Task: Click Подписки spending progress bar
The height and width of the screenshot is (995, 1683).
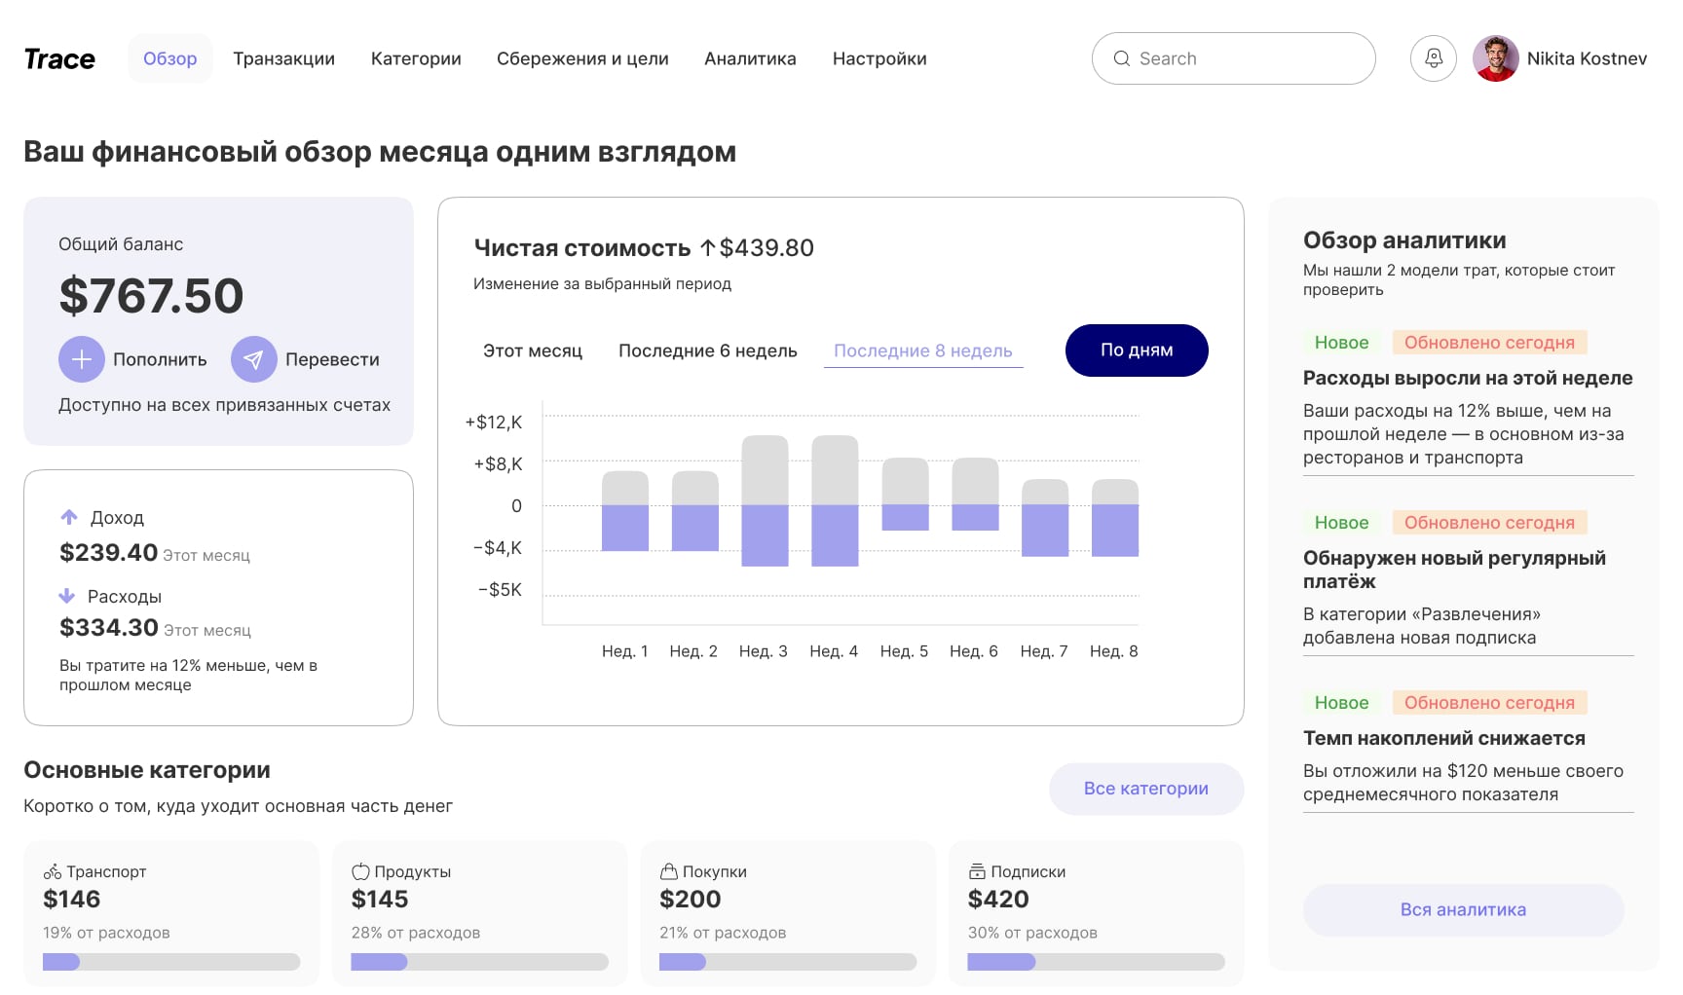Action: coord(1096,962)
